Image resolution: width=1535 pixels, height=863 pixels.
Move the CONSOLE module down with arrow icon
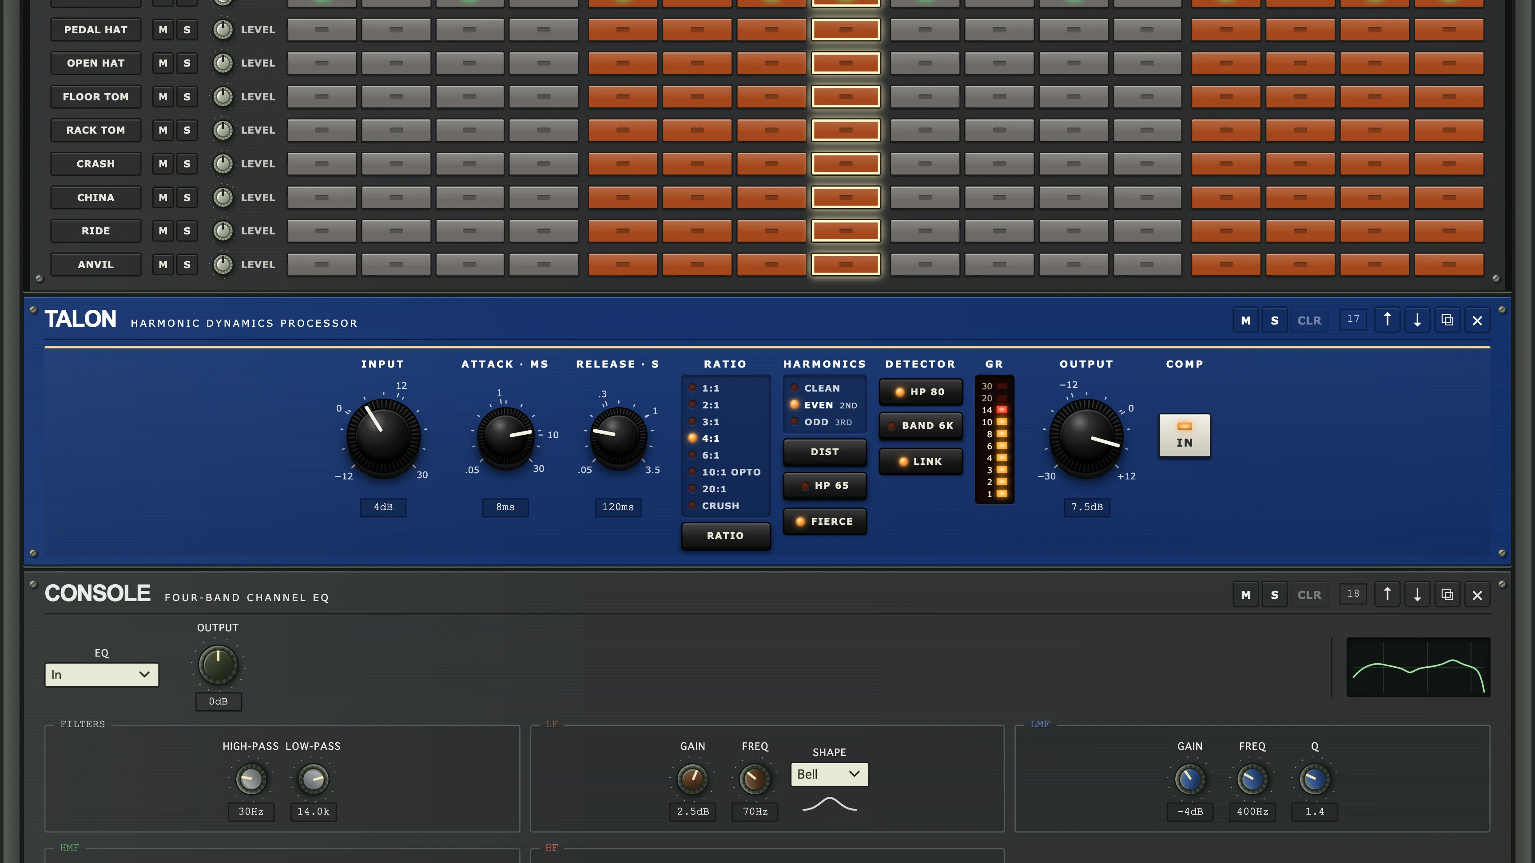click(x=1417, y=594)
